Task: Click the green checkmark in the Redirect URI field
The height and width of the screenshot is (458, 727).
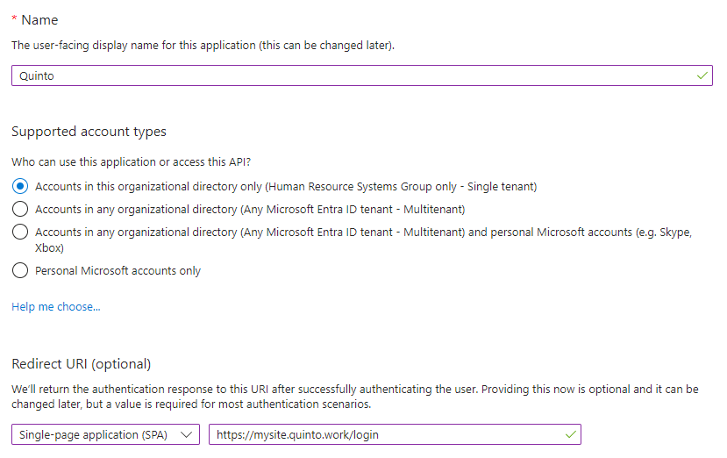Action: tap(571, 434)
